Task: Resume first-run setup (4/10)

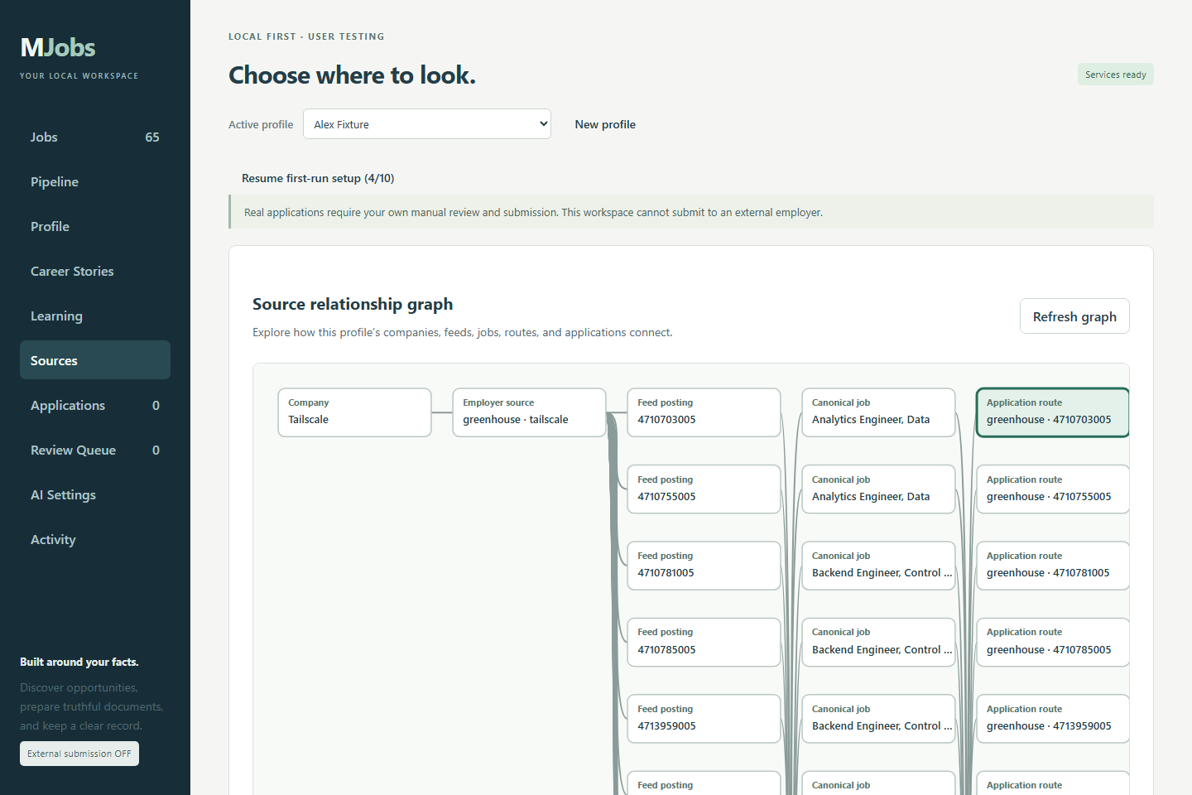Action: tap(318, 178)
